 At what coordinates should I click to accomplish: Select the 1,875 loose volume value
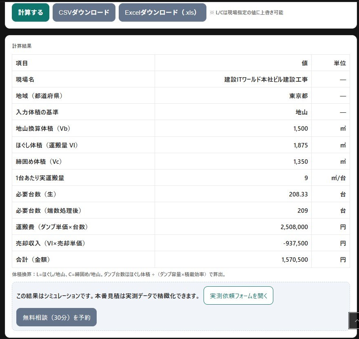pyautogui.click(x=300, y=145)
